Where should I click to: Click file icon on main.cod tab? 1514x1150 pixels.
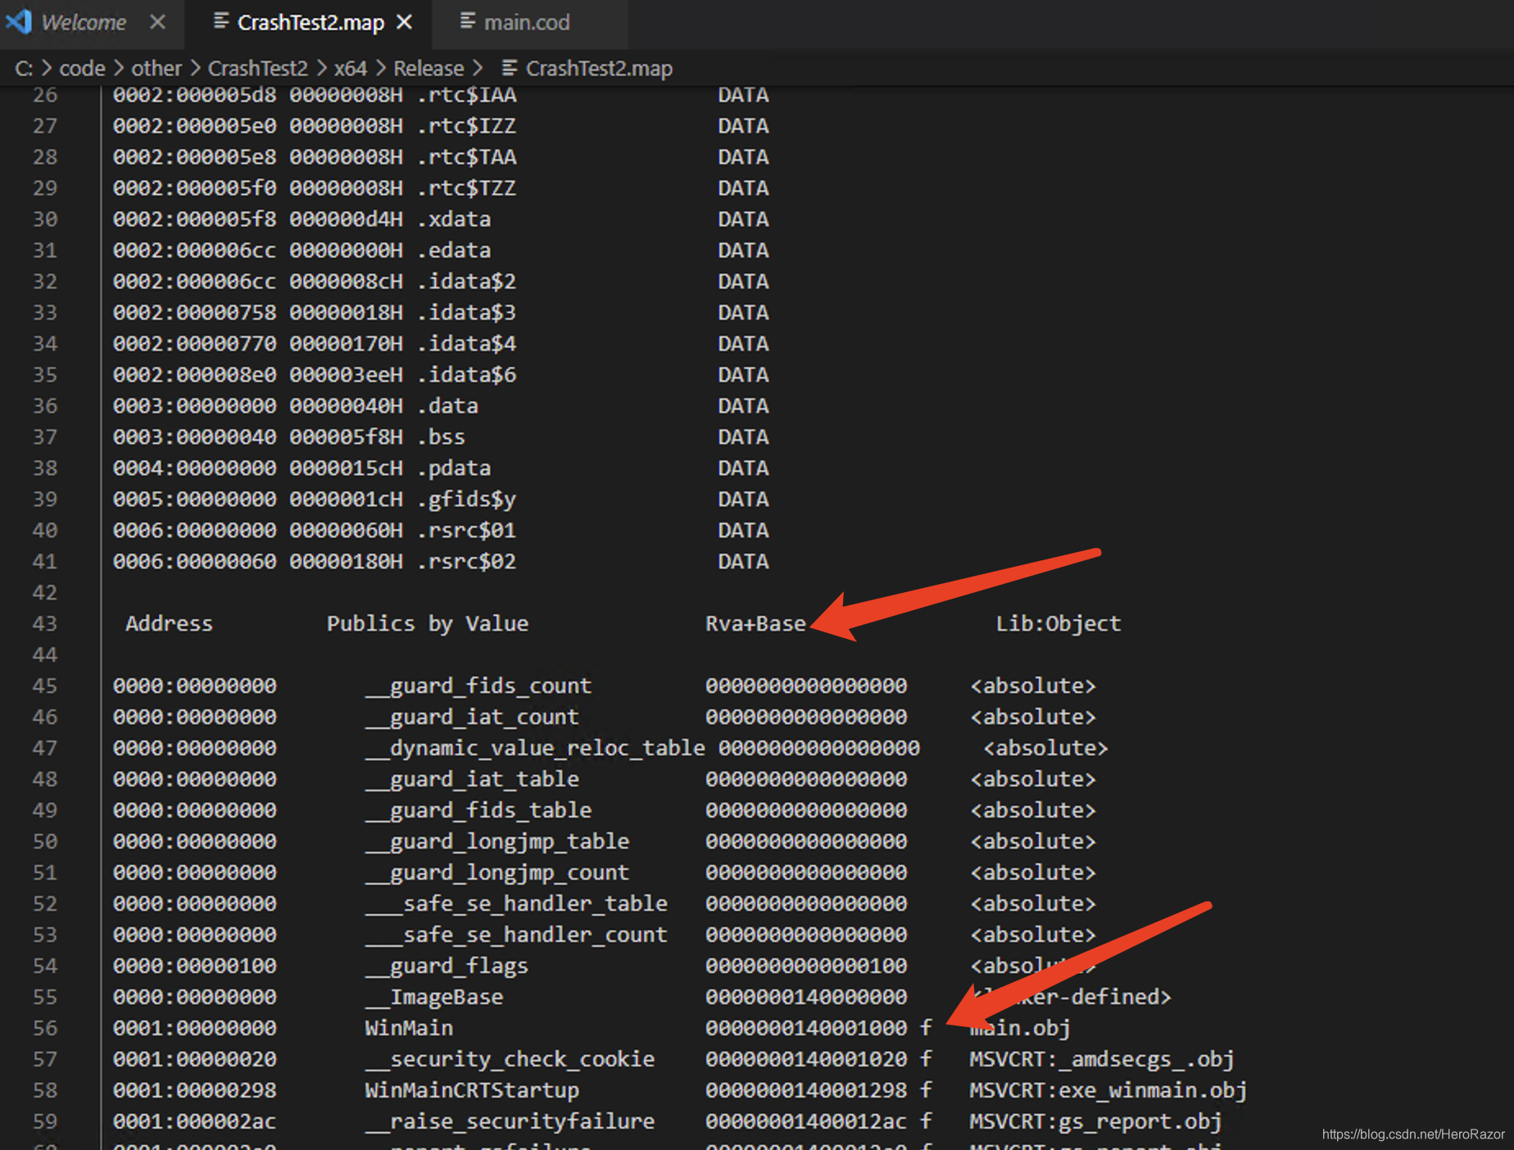click(468, 21)
